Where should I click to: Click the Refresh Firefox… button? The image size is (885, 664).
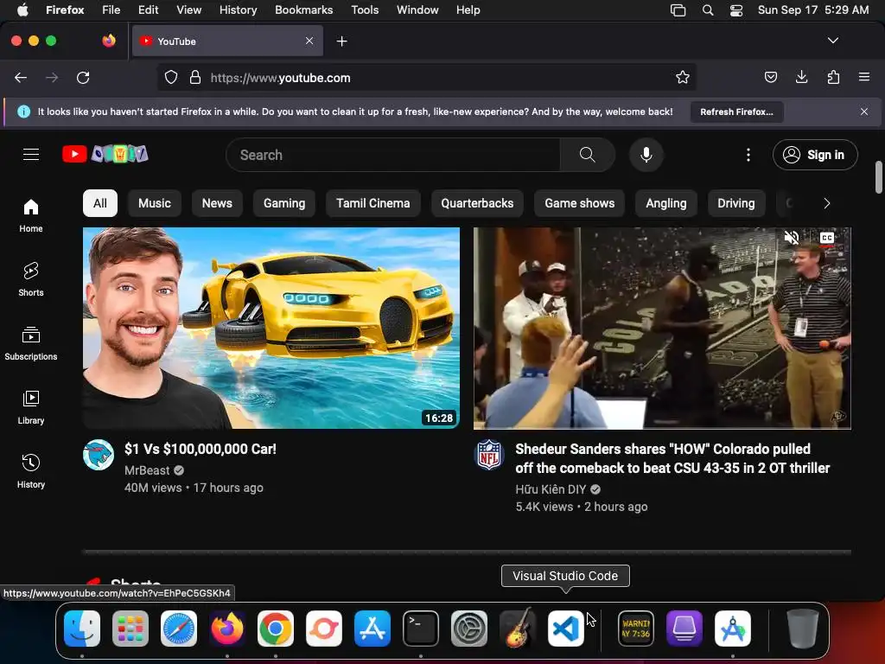click(x=736, y=112)
